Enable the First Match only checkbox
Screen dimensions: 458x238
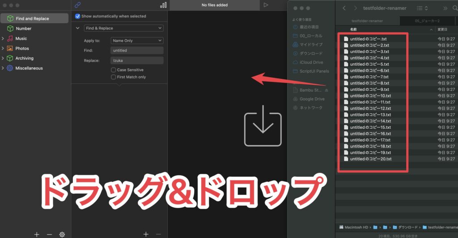click(114, 77)
